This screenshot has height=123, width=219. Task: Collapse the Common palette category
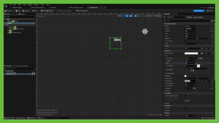[4, 19]
